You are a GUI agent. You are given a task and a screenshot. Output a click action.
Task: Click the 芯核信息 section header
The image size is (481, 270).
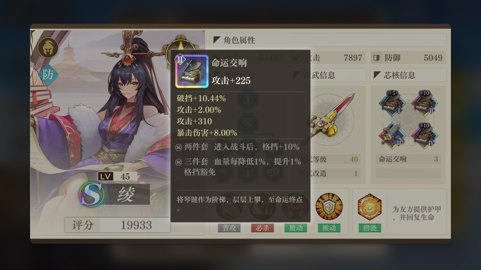click(408, 75)
